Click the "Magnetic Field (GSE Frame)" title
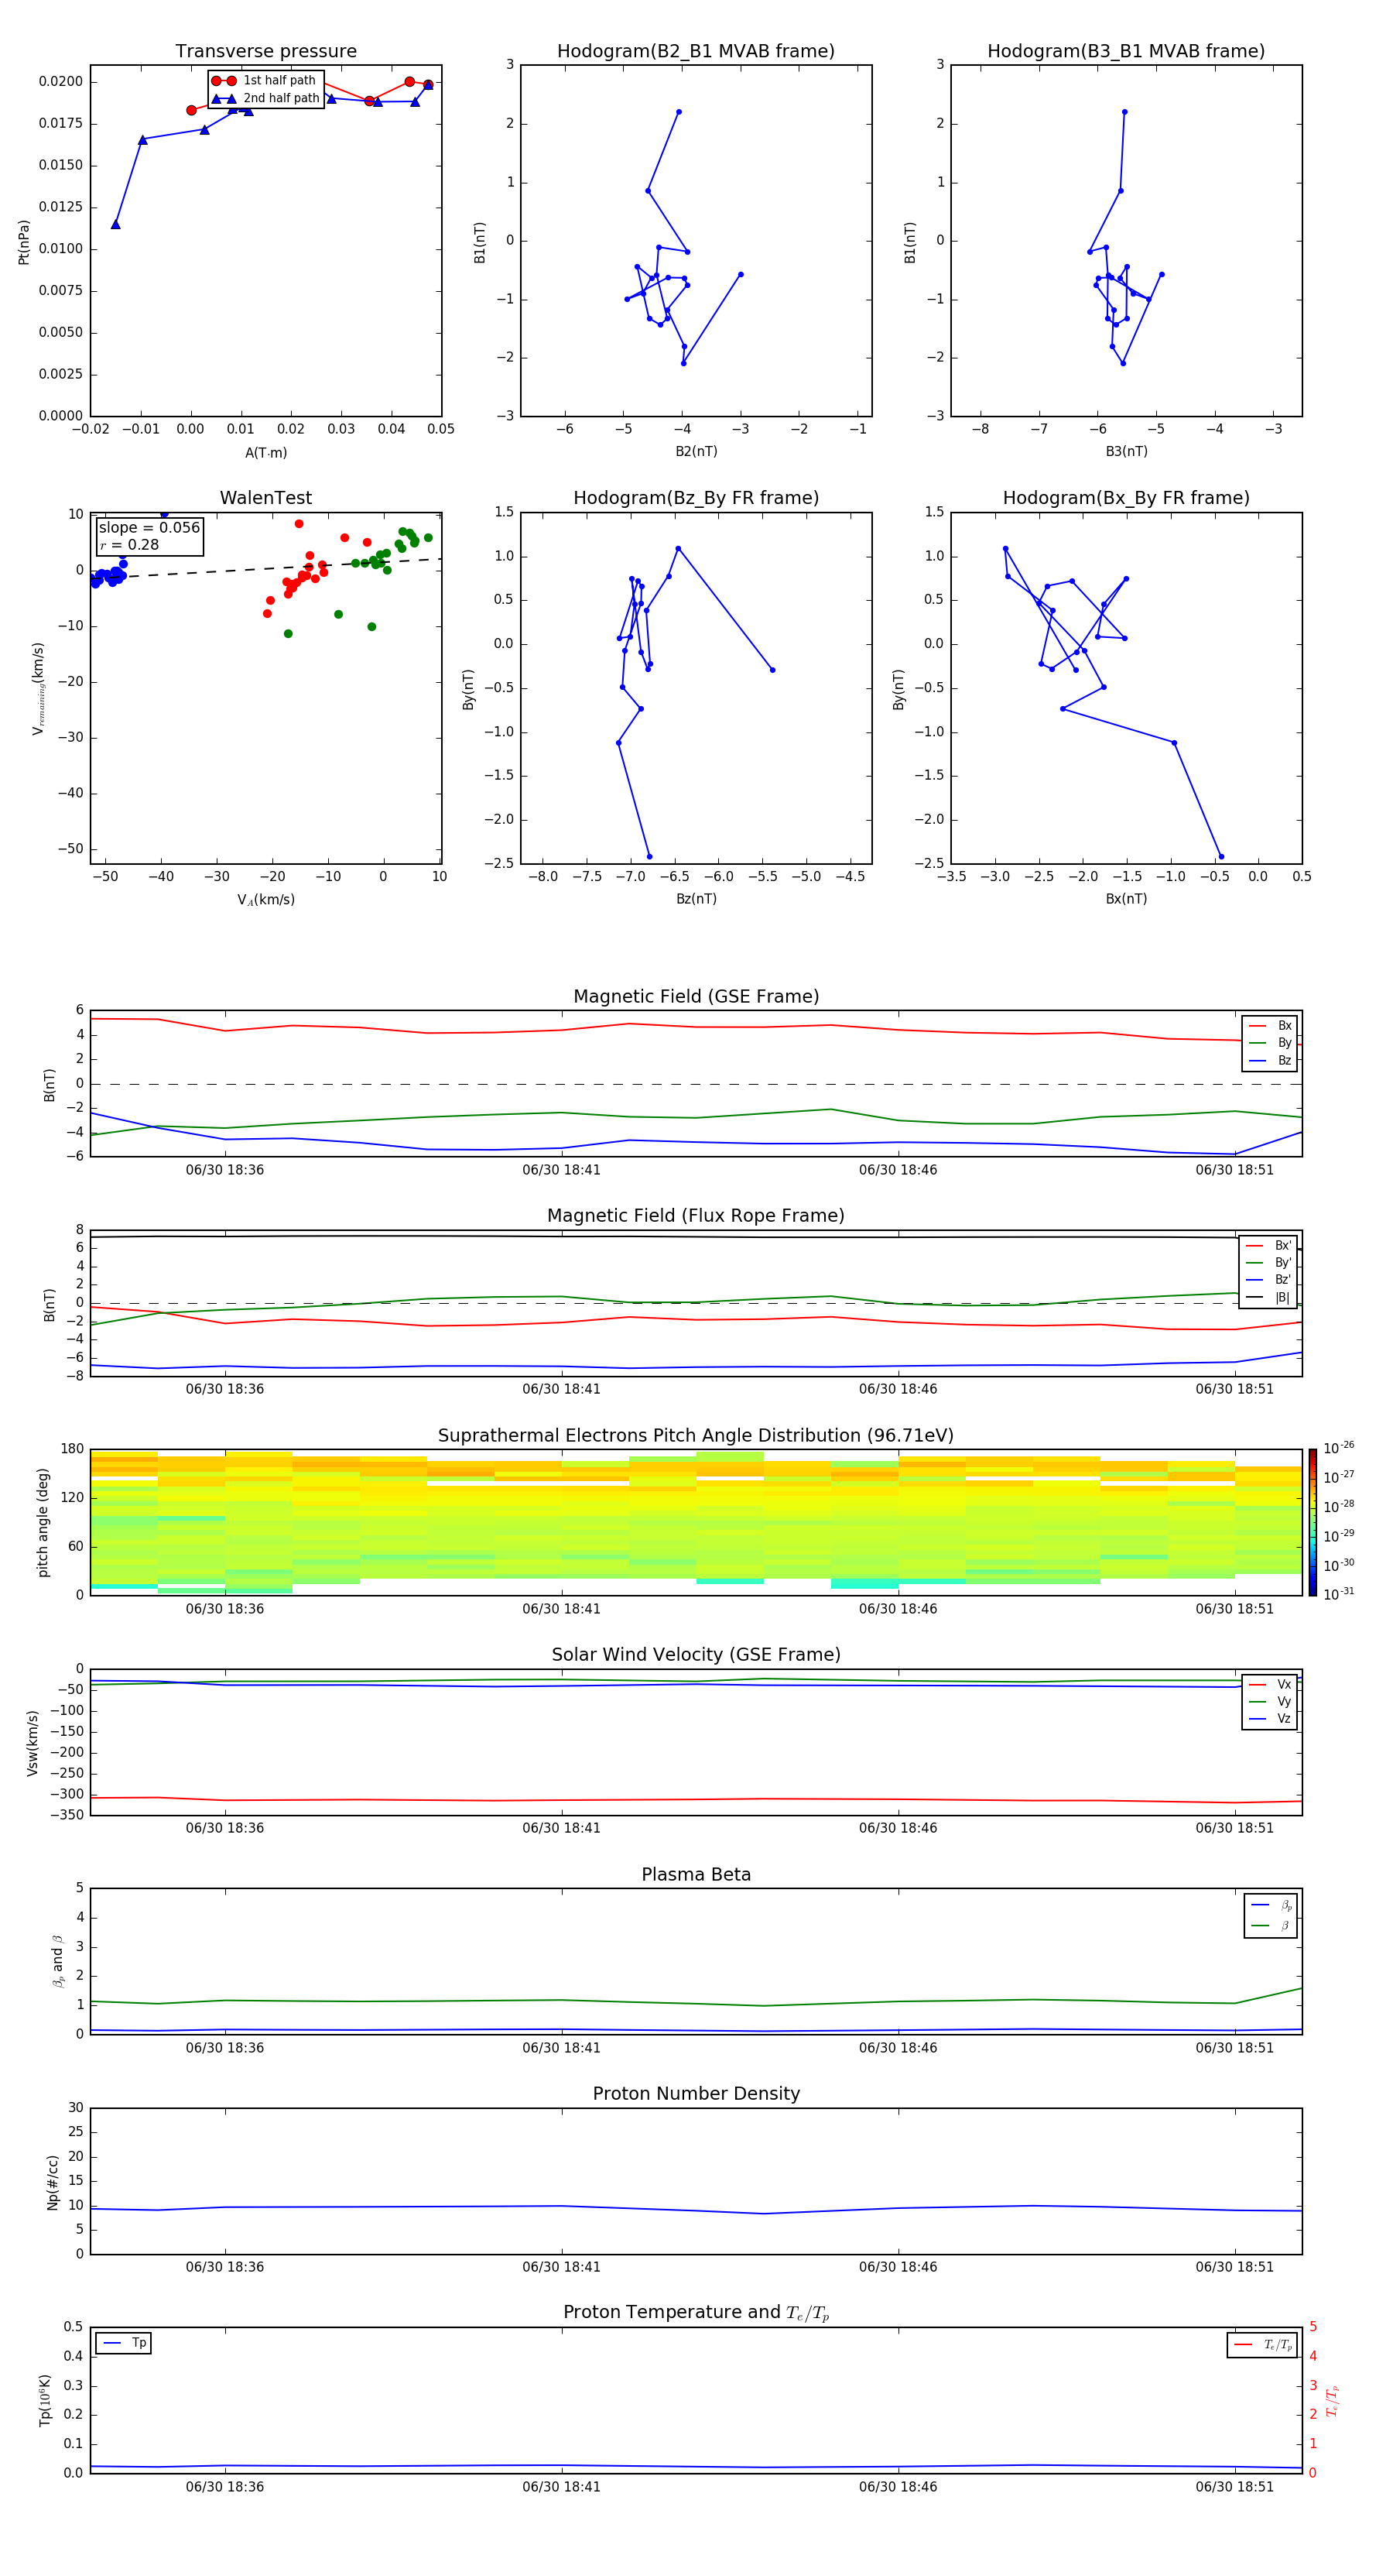This screenshot has height=2555, width=1393. point(696,996)
